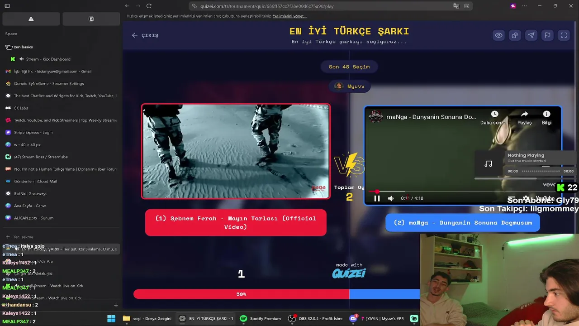Vote for maNga - Dunyanin Sonuna Dogmusum button
Image resolution: width=579 pixels, height=326 pixels.
click(463, 223)
